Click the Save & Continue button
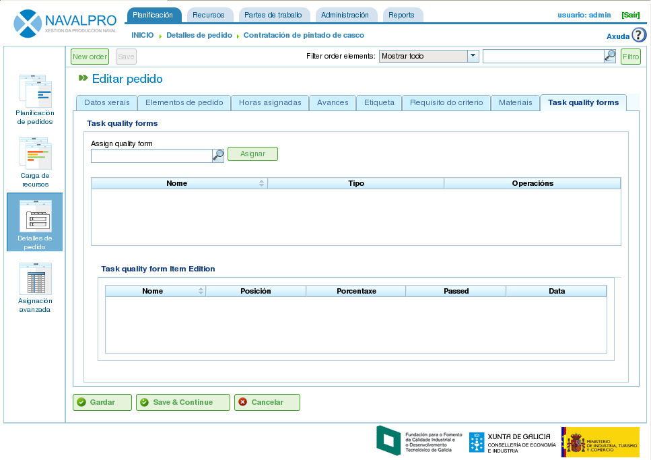Viewport: 651px width, 460px height. point(182,402)
